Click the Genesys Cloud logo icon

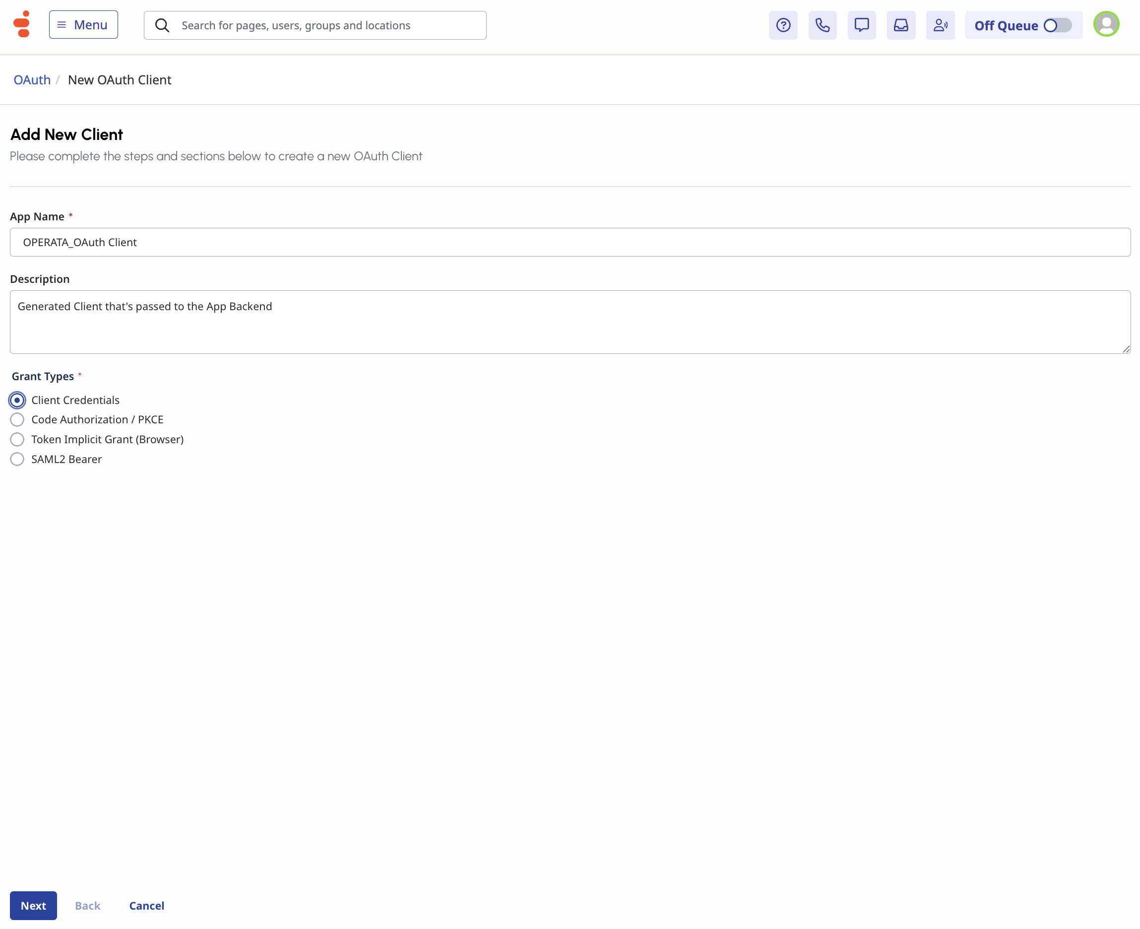click(22, 24)
